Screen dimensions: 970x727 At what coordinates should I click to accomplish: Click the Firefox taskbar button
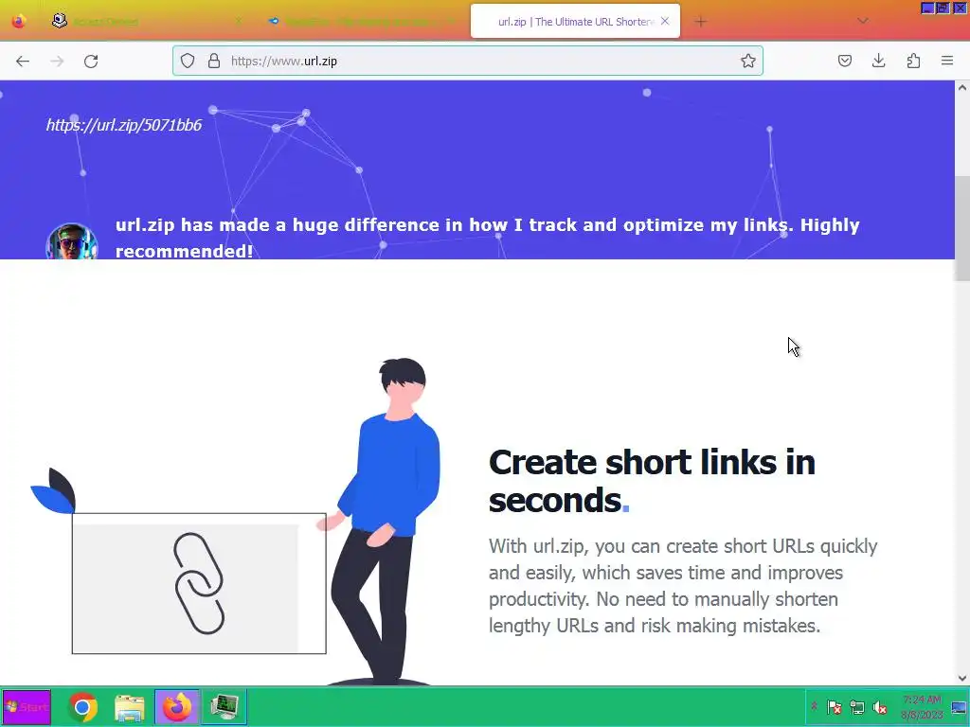point(177,706)
